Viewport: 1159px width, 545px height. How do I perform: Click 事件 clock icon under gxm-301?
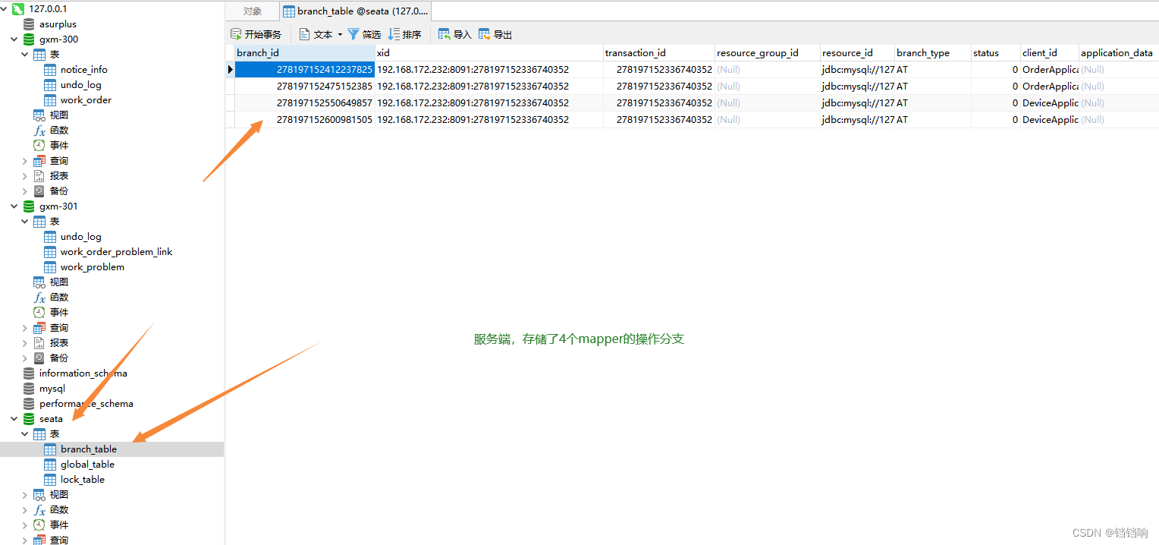[39, 313]
